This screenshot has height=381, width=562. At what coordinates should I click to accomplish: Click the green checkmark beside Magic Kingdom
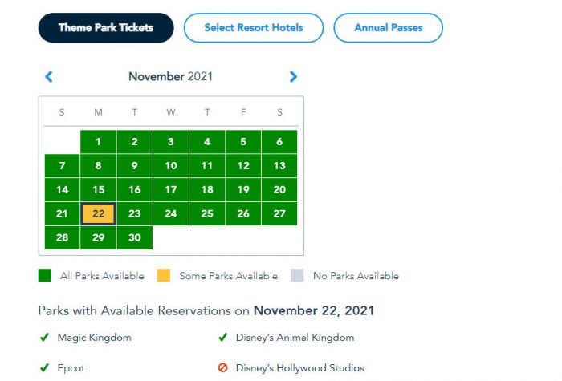[44, 338]
